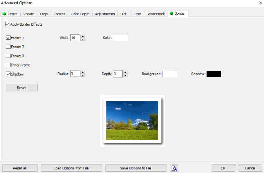Screen dimensions: 264x173
Task: Go to the Color Depth tab
Action: click(80, 14)
